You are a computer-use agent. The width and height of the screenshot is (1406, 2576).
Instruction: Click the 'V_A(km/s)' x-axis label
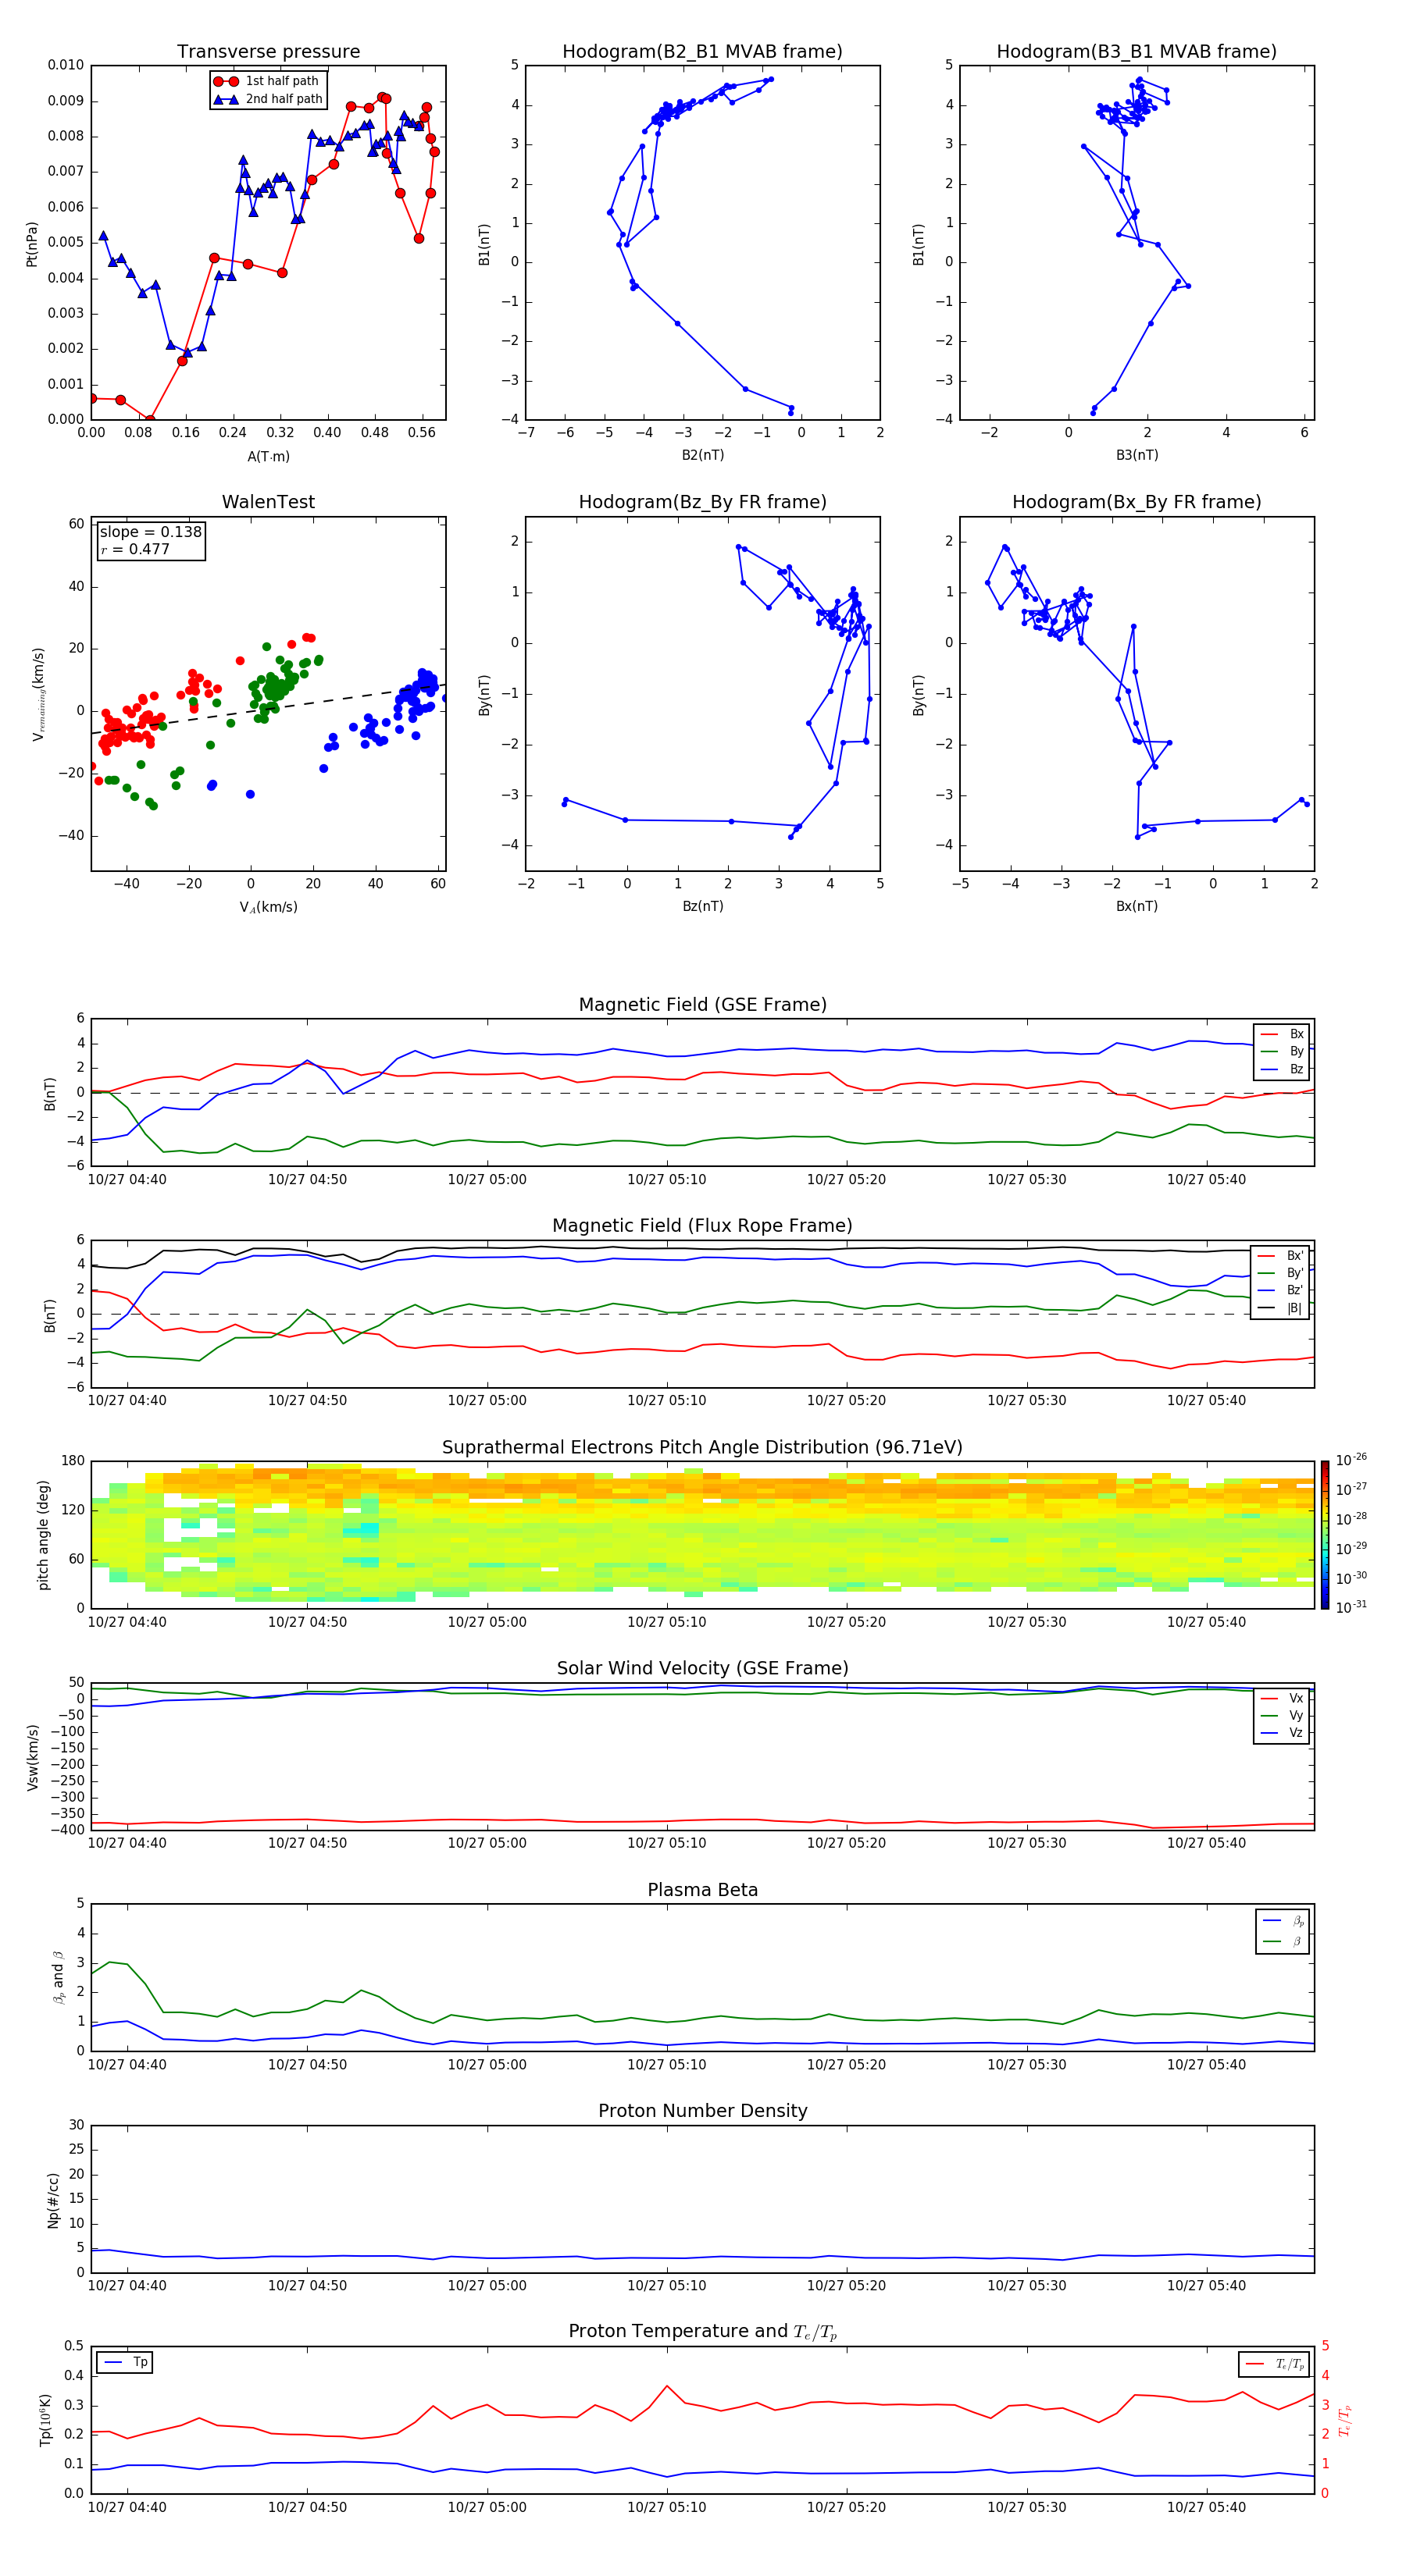pyautogui.click(x=268, y=907)
